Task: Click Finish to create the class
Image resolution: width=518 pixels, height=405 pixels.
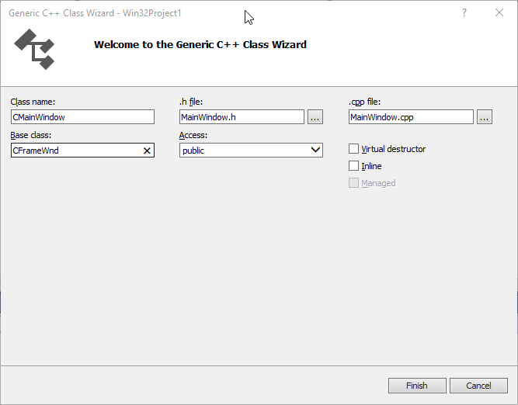Action: 417,386
